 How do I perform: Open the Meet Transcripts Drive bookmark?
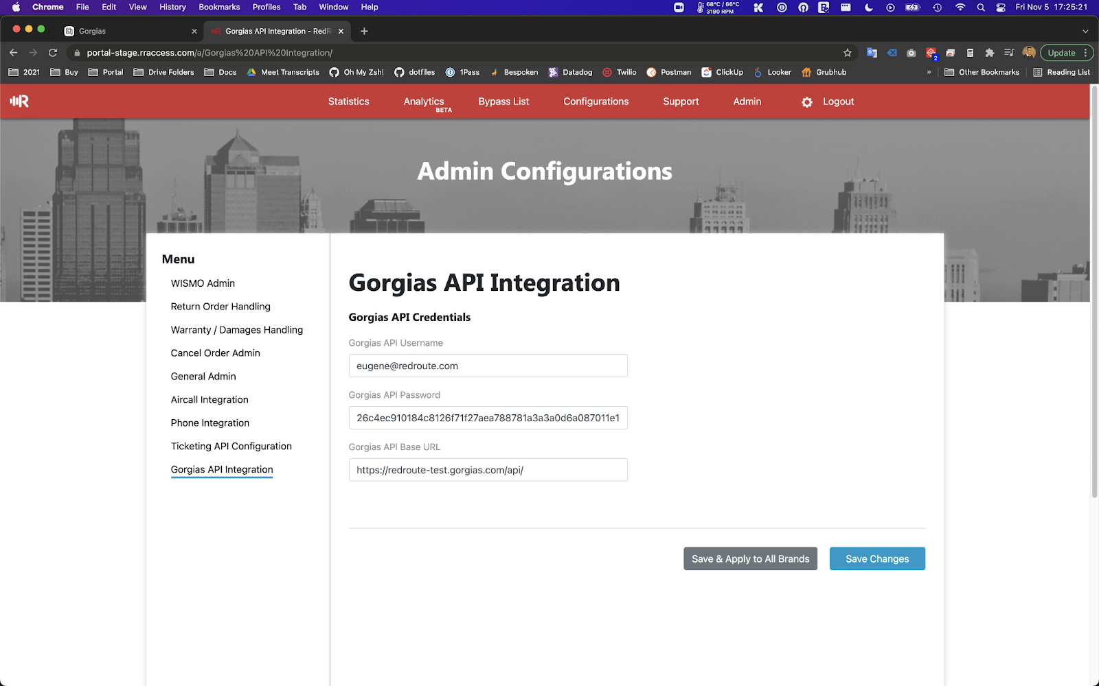pyautogui.click(x=283, y=72)
